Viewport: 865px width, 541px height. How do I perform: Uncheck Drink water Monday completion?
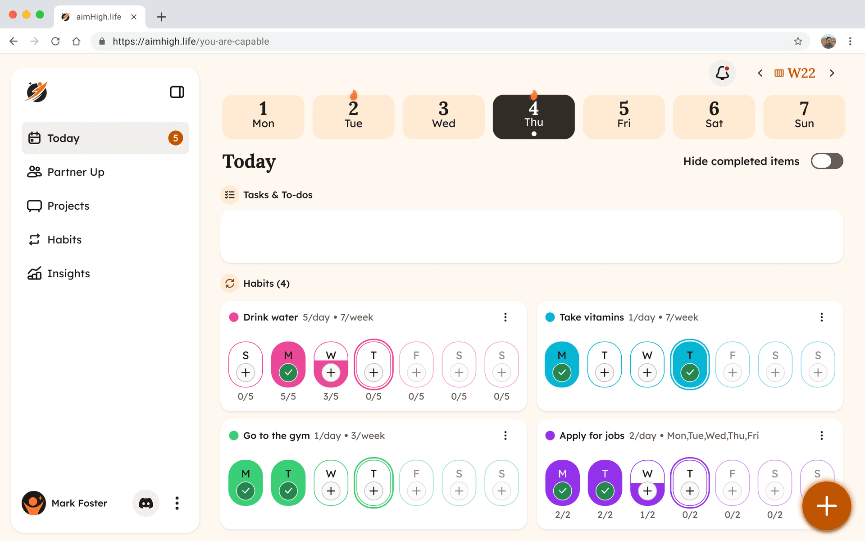coord(288,373)
